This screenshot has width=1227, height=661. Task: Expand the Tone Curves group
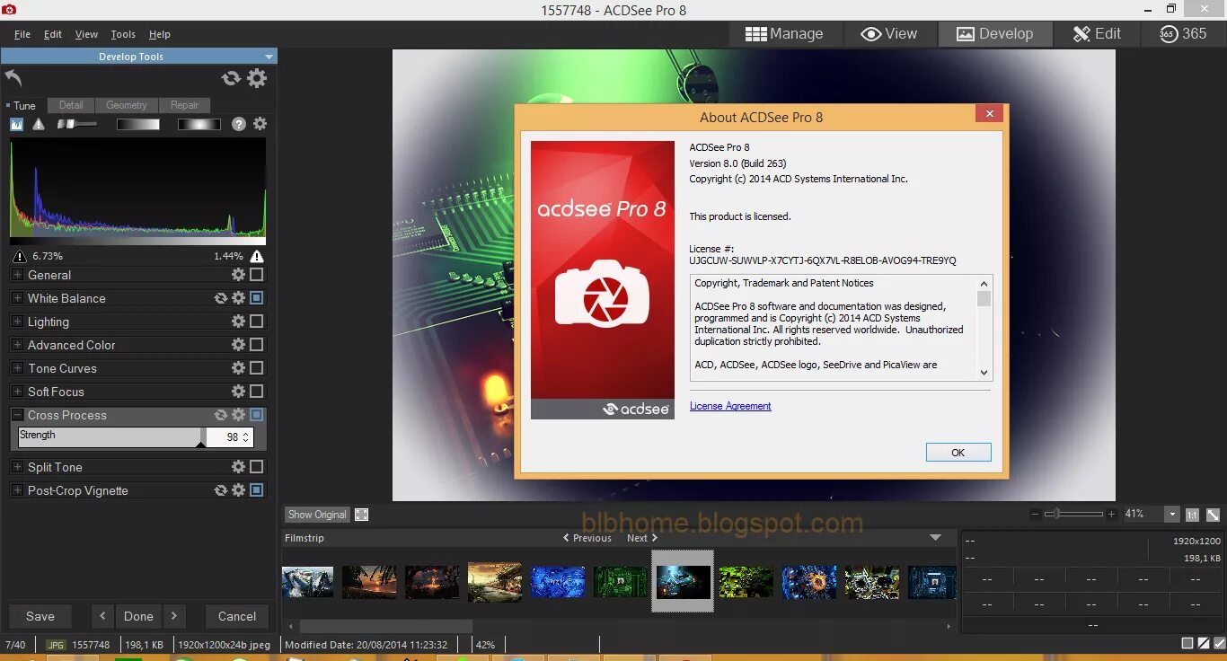click(17, 368)
